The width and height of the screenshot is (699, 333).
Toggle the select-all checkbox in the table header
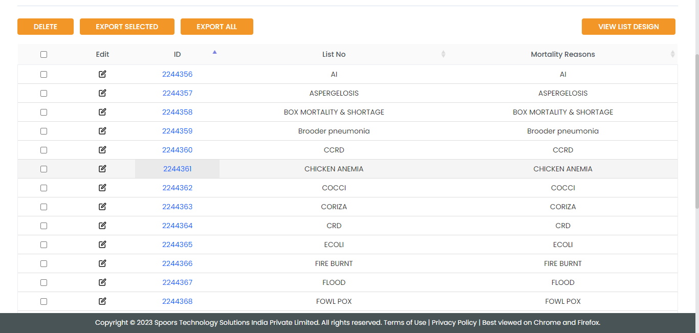(x=43, y=54)
